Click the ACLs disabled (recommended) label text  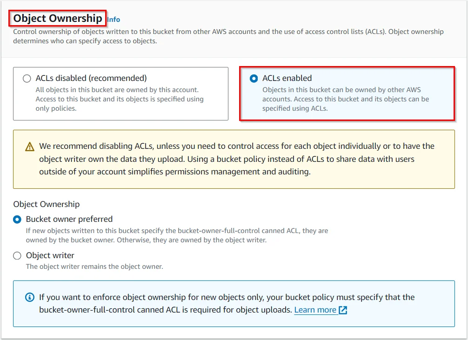click(91, 78)
